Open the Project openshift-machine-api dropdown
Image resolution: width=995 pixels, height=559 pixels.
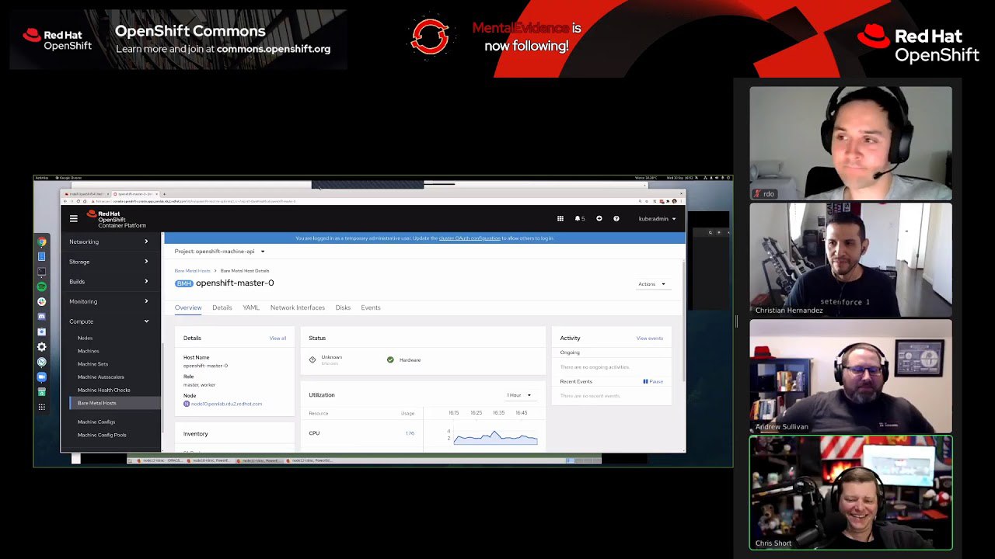tap(220, 252)
